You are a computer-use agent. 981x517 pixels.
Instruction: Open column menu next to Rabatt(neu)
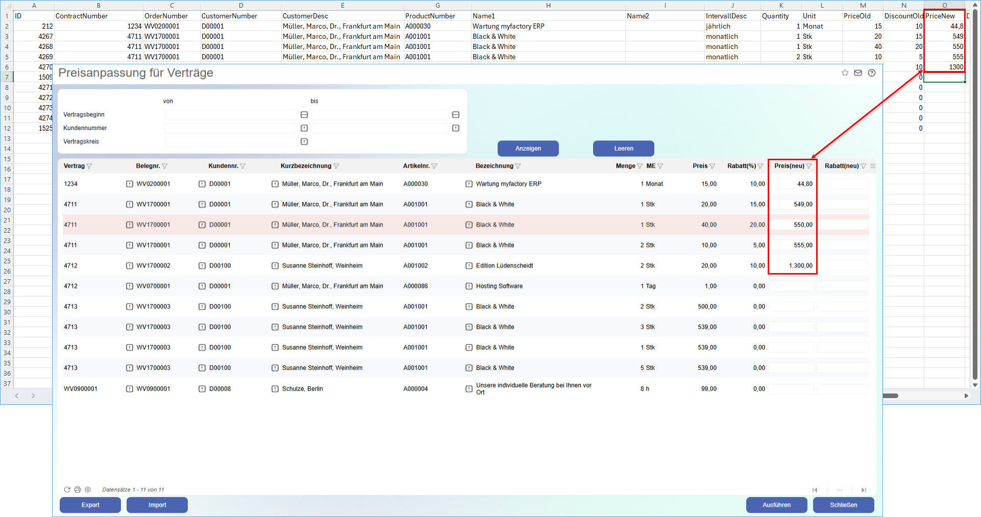[873, 166]
